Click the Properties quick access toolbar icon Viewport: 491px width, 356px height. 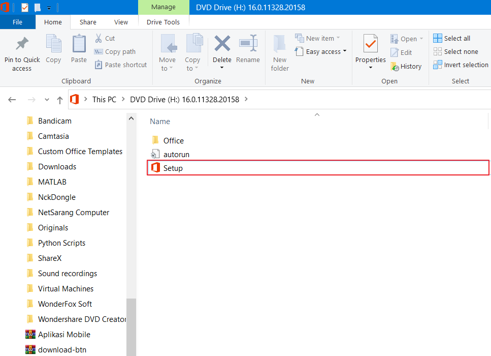click(x=25, y=7)
